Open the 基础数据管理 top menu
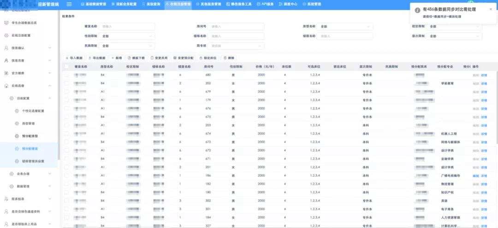The width and height of the screenshot is (498, 228). click(x=93, y=5)
